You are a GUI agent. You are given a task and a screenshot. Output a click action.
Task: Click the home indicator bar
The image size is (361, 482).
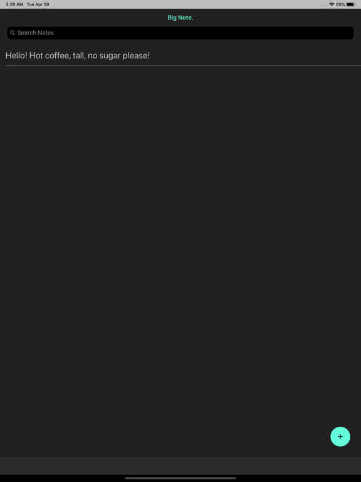(x=180, y=478)
